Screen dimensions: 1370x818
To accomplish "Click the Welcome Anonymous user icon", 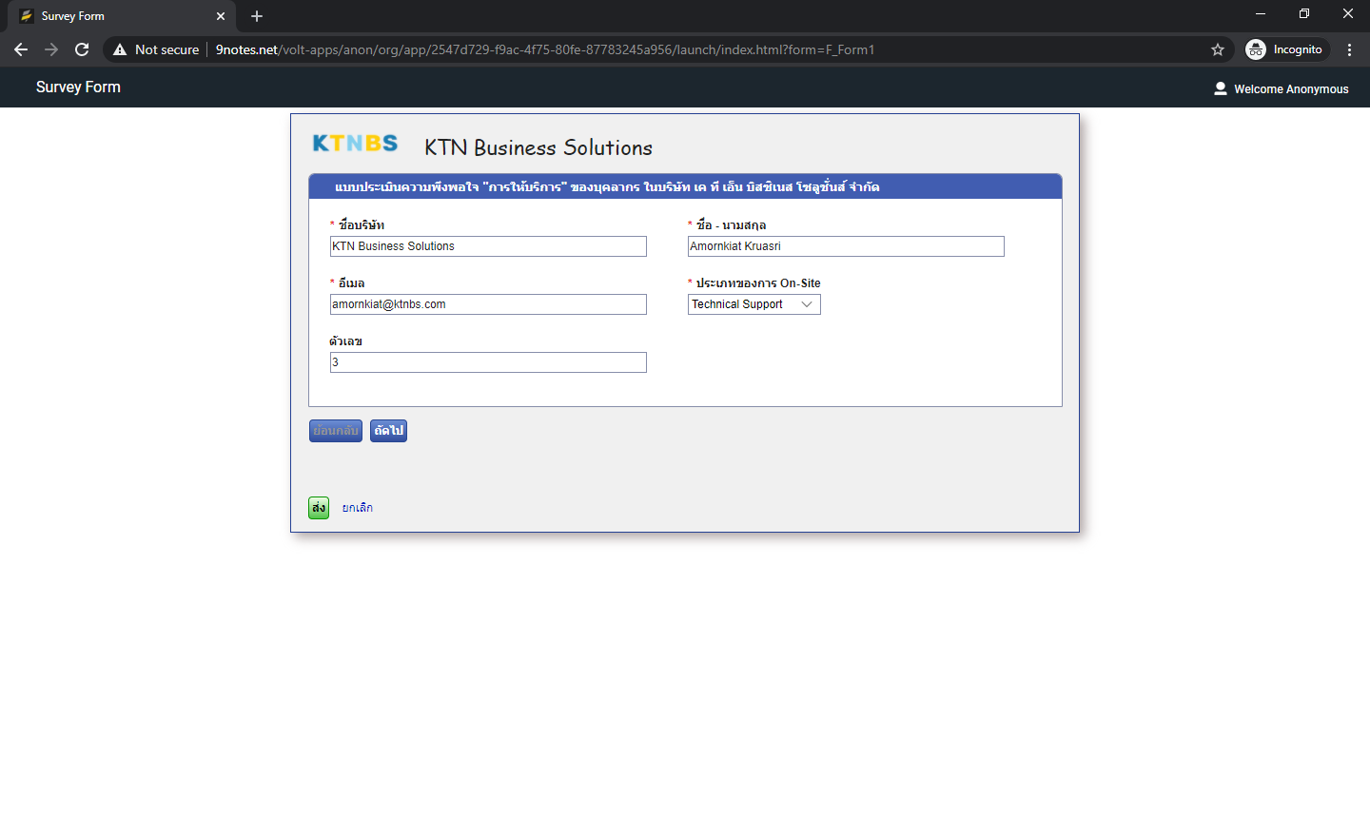I will [1221, 88].
